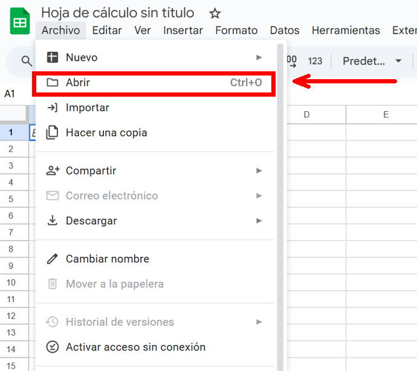This screenshot has width=417, height=371.
Task: Expand the Descargar submenu arrow
Action: coord(259,221)
